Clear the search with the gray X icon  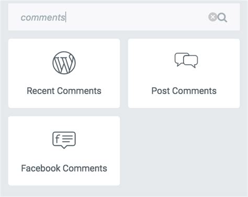point(212,17)
